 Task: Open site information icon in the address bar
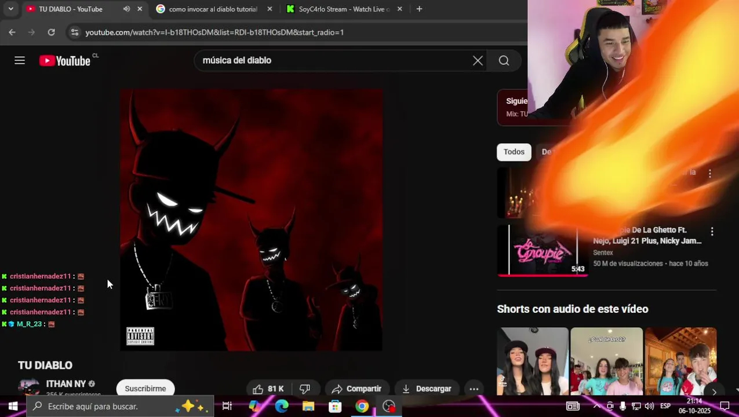coord(74,32)
